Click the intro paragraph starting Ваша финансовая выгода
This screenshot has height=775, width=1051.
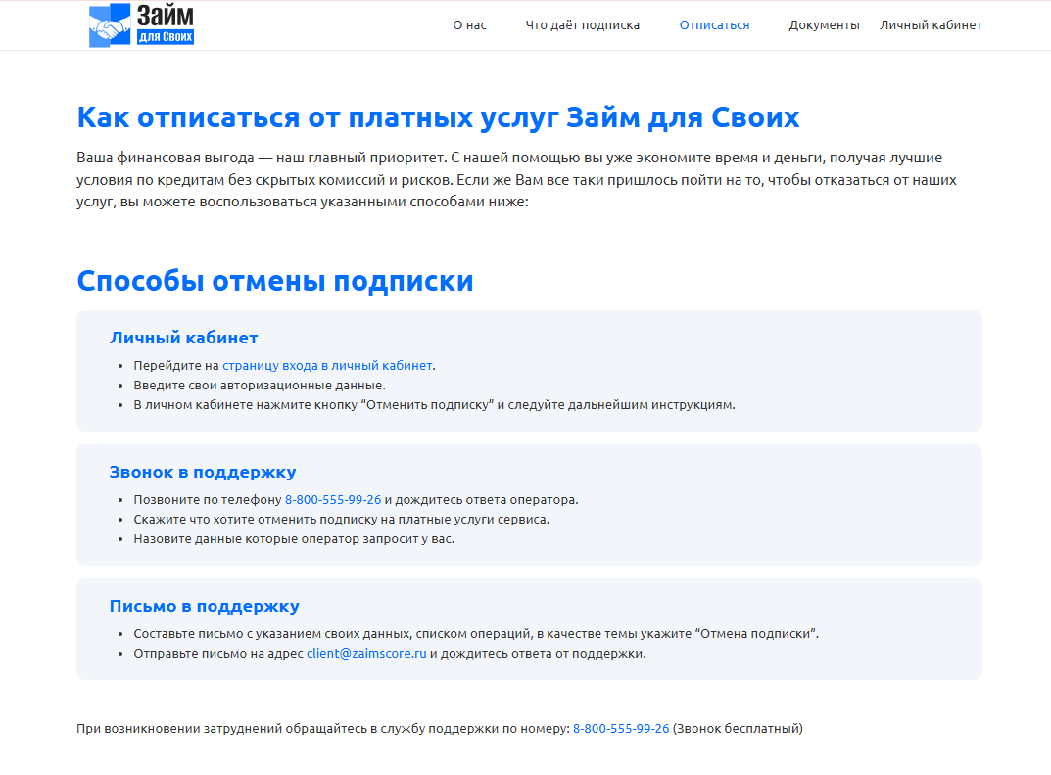(516, 179)
